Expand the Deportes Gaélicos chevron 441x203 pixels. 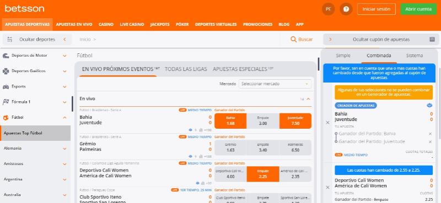[64, 72]
